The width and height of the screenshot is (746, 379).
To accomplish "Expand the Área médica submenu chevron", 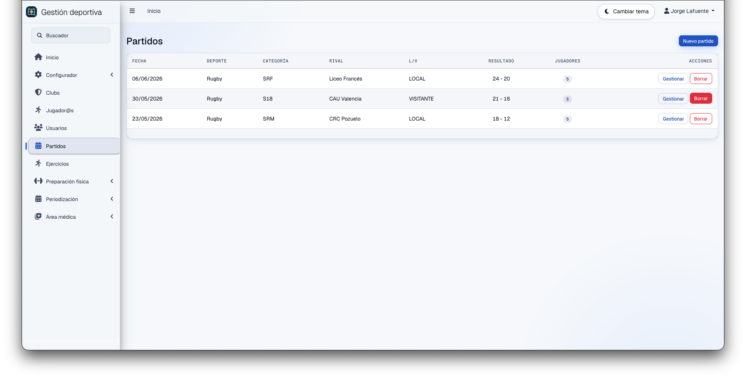I will [112, 216].
